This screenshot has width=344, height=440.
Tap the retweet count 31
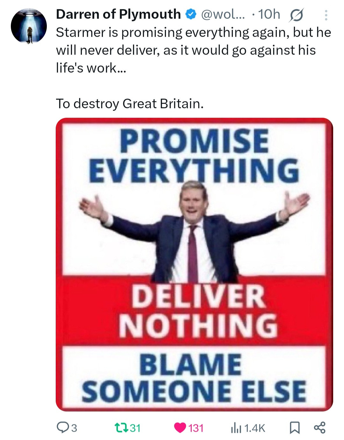[x=135, y=428]
